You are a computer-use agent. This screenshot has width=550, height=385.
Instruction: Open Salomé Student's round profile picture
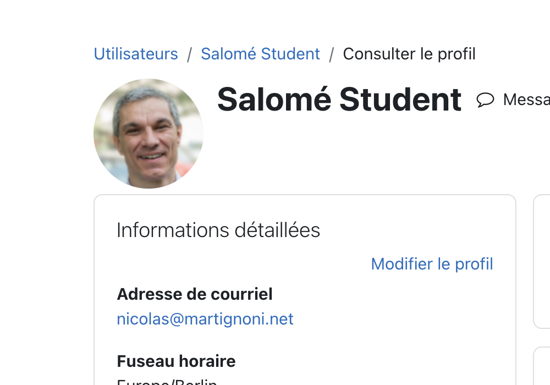(x=148, y=134)
